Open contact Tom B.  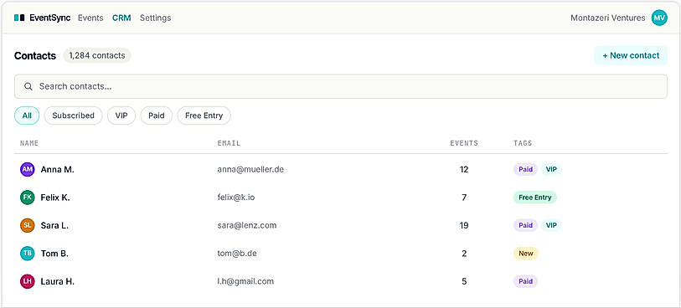pyautogui.click(x=54, y=254)
